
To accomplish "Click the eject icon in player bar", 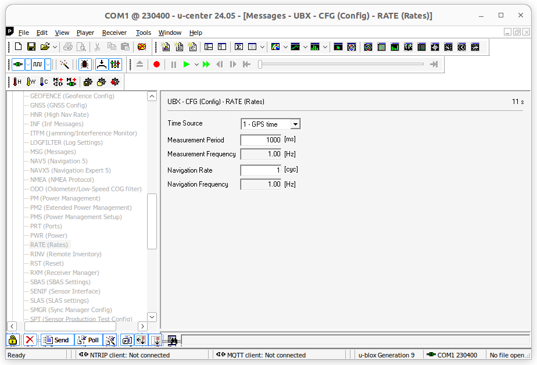I will click(139, 64).
